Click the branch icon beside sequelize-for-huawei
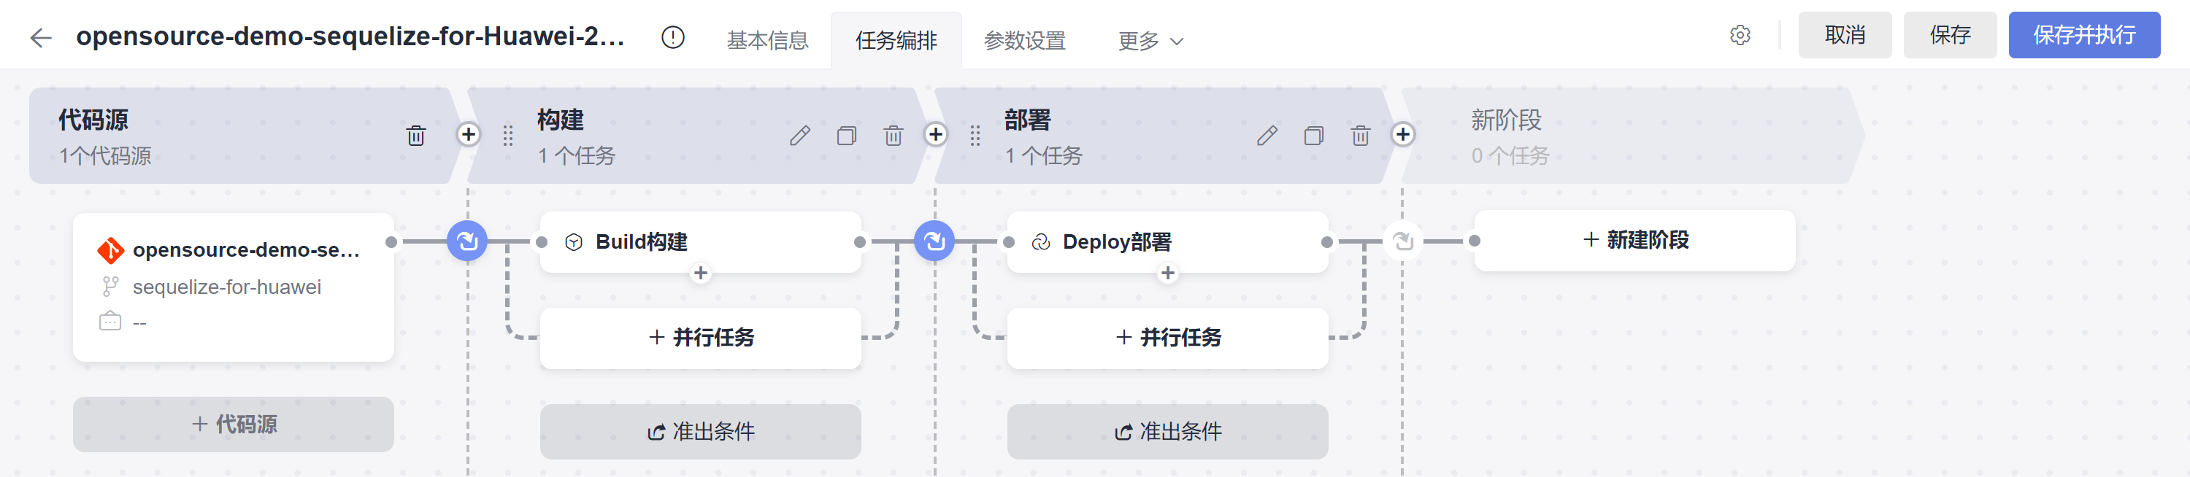 tap(110, 287)
